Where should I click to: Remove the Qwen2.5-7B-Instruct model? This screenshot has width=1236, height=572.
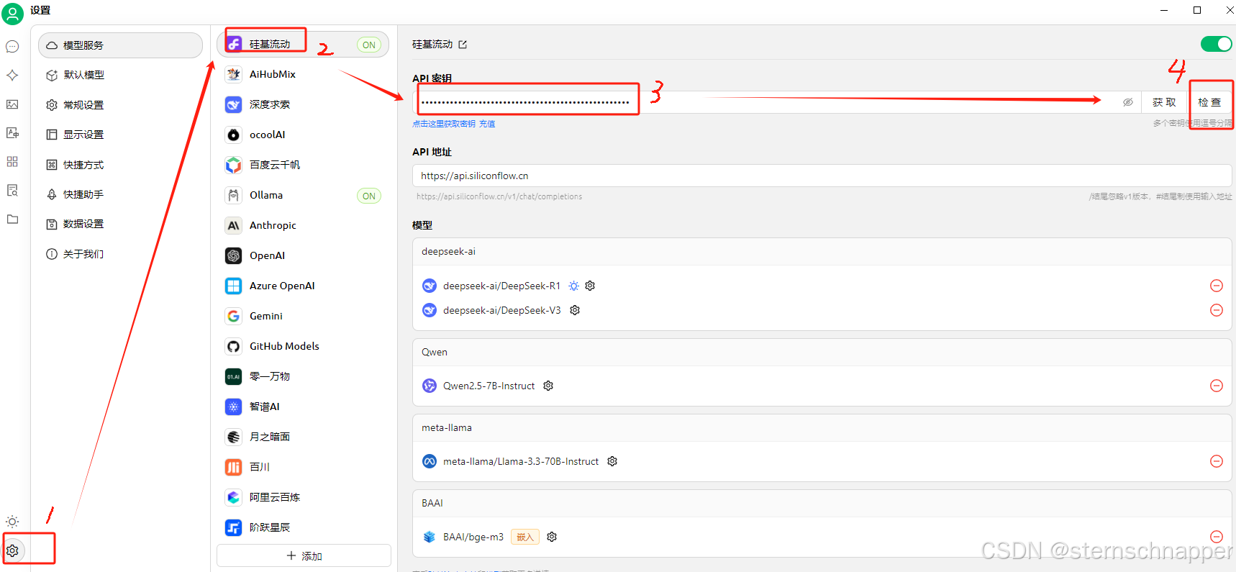[1217, 386]
